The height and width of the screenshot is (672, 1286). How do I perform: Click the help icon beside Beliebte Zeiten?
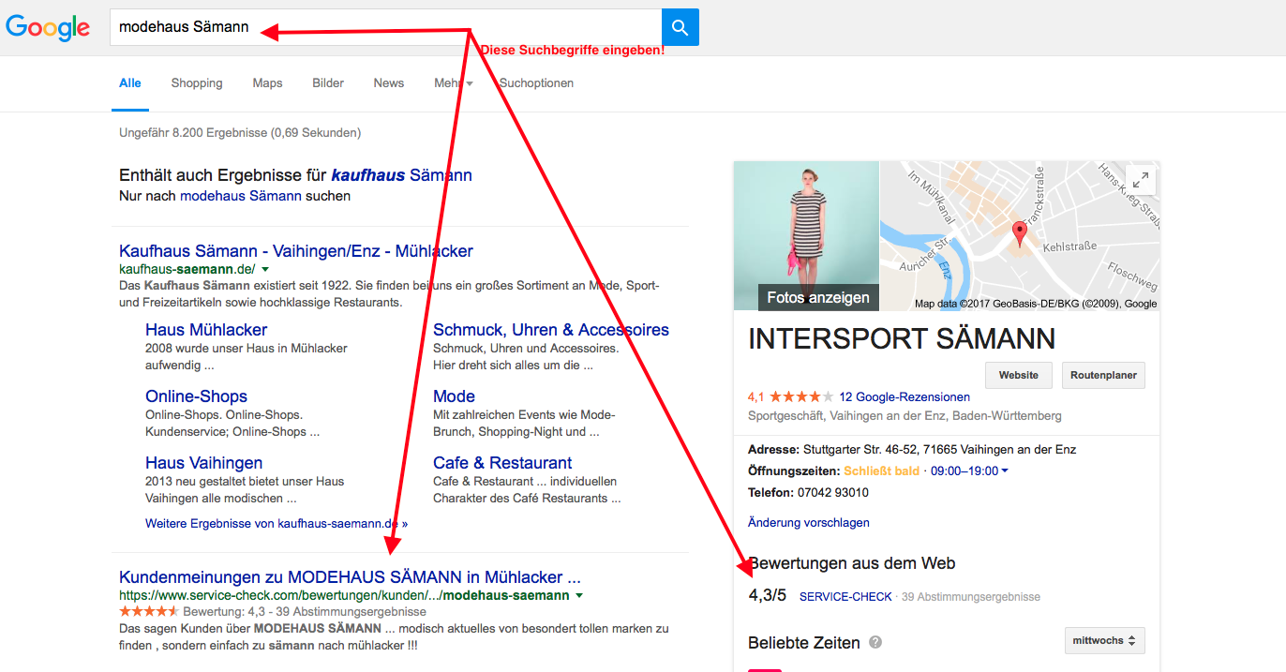[x=875, y=643]
